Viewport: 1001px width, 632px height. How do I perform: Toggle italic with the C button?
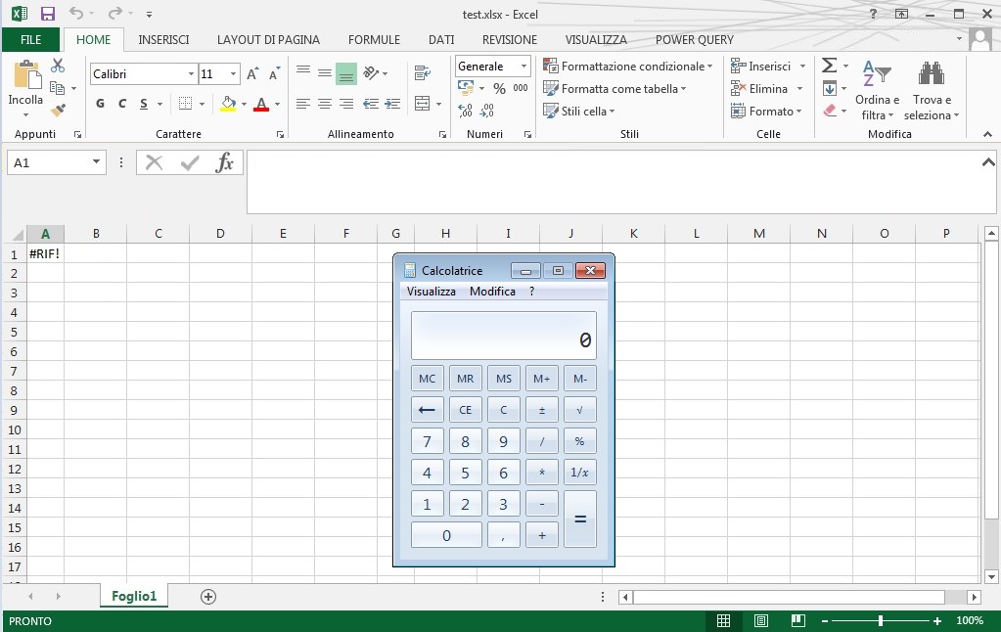coord(122,104)
